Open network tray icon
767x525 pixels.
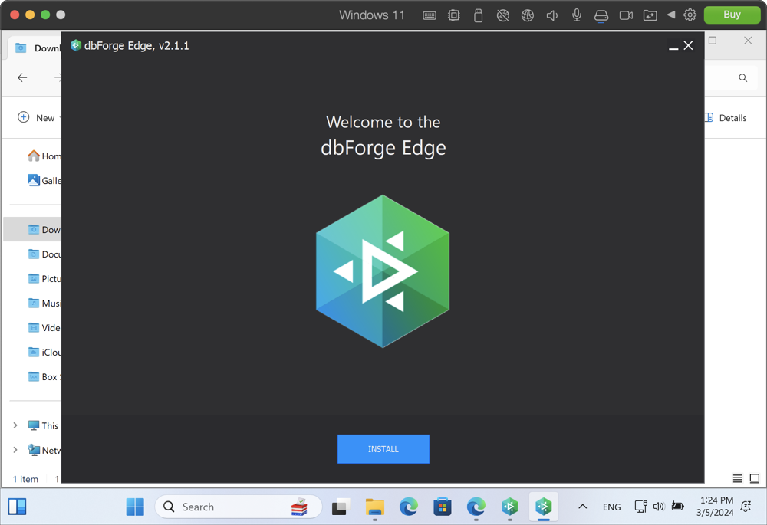point(640,507)
